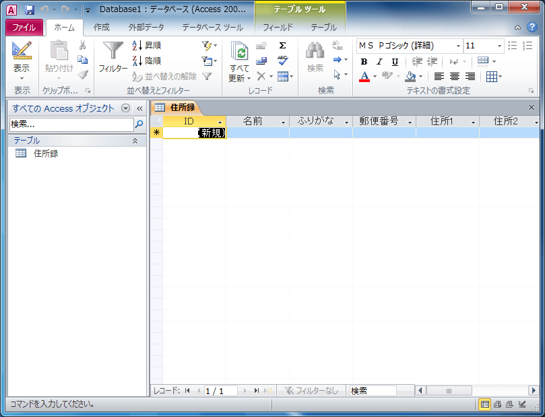Click フィルターなし filter indicator

tap(311, 391)
